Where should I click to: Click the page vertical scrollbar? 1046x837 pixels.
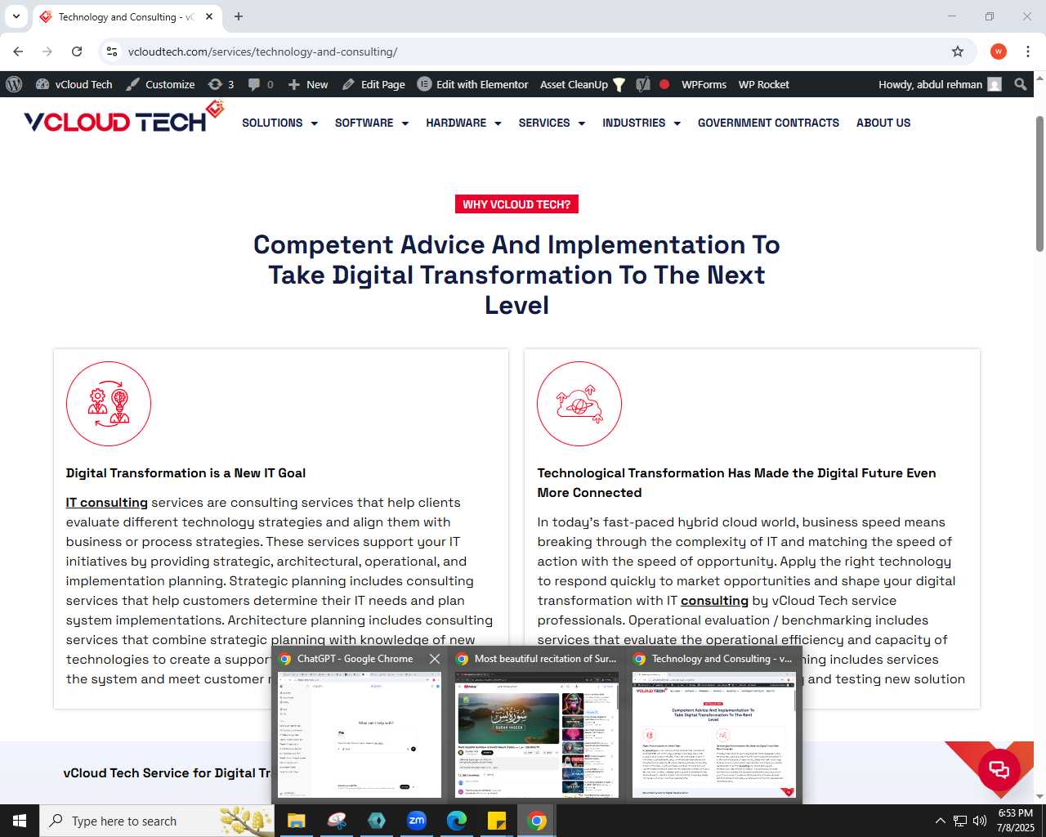[x=1039, y=184]
